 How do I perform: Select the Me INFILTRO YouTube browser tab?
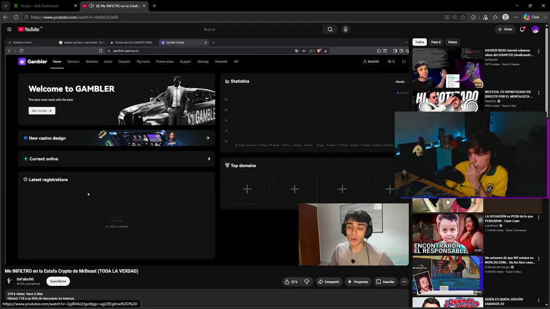coord(114,6)
